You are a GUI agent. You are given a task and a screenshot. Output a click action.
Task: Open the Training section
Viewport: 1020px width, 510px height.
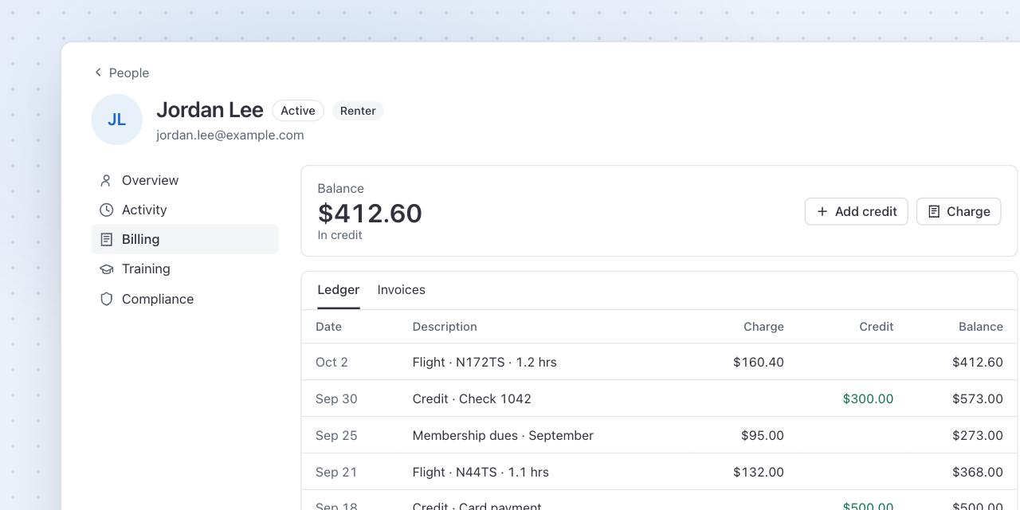(185, 269)
